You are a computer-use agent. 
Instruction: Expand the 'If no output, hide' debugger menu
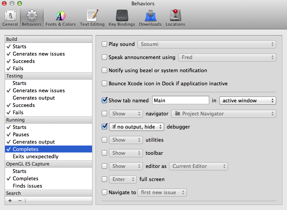click(x=136, y=127)
